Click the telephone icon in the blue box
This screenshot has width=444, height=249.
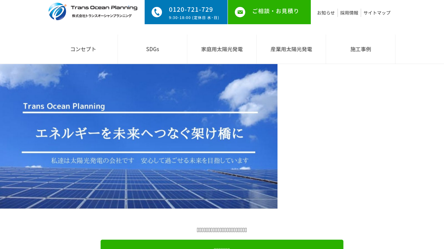click(x=157, y=12)
